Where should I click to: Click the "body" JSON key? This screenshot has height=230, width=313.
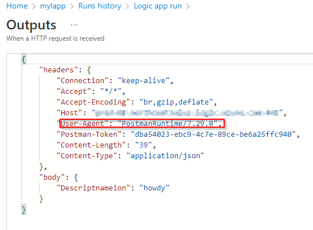(52, 177)
